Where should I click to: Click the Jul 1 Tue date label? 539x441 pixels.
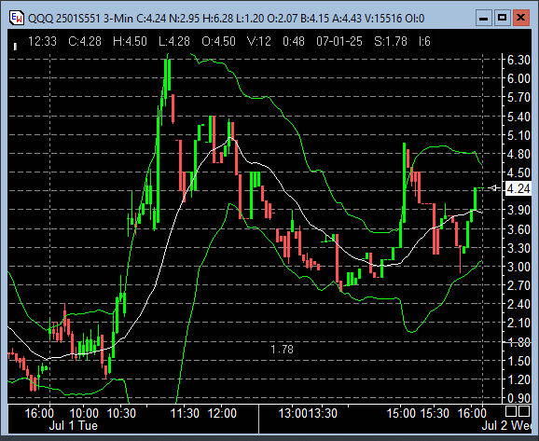[74, 425]
